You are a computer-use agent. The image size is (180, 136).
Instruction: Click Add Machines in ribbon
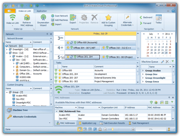pos(60,20)
